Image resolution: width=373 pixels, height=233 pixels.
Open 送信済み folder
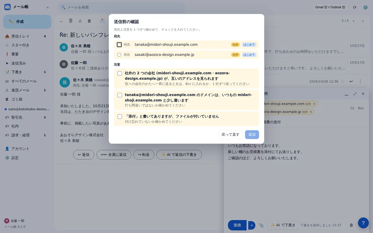[x=27, y=63]
